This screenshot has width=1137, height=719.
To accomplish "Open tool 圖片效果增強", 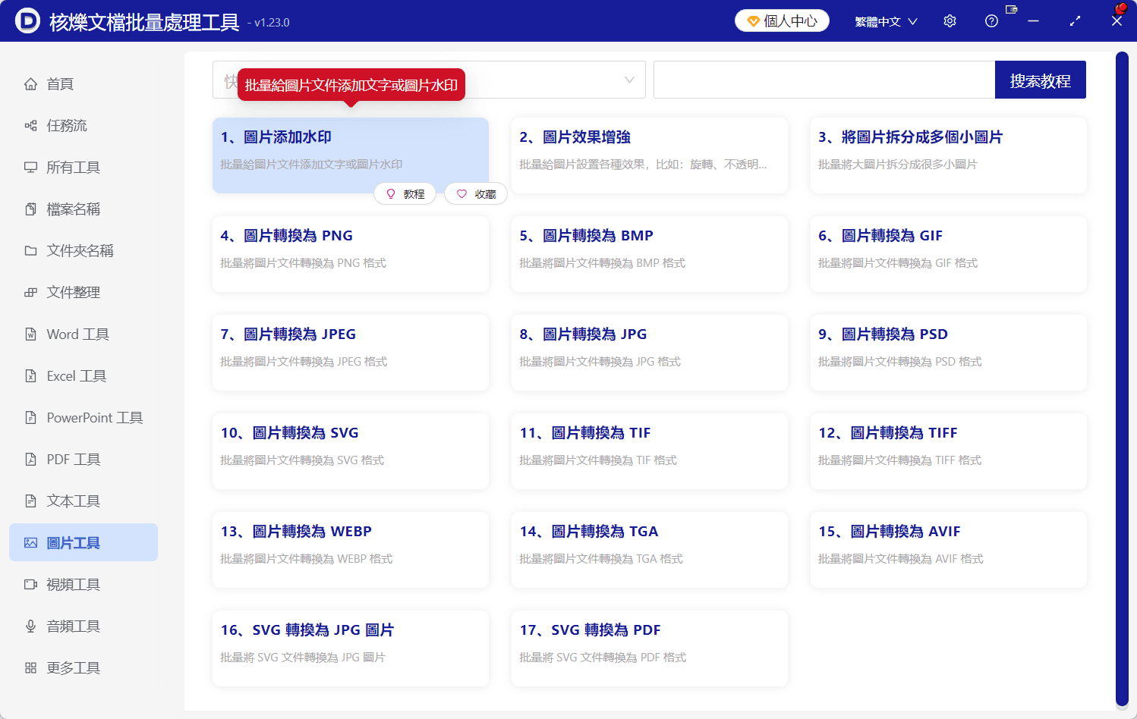I will pos(650,155).
